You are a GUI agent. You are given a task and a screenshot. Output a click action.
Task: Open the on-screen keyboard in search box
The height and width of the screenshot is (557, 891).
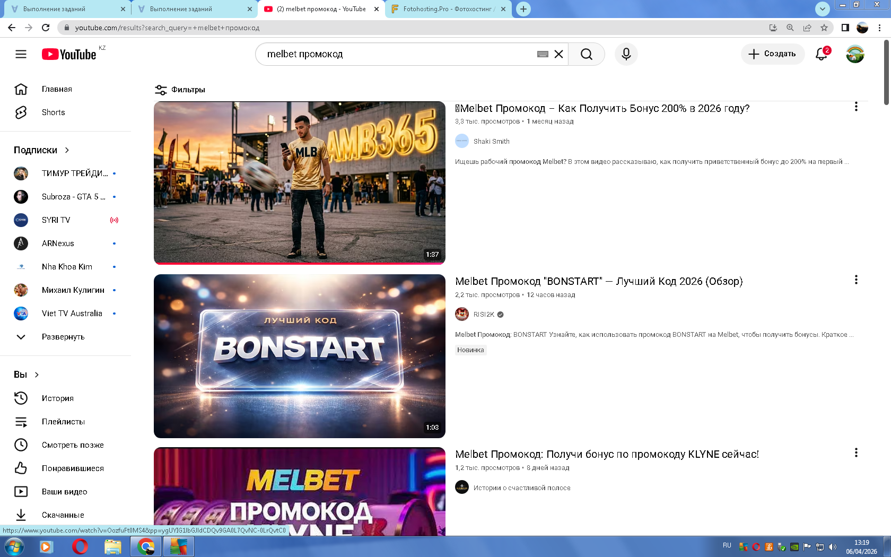tap(543, 54)
